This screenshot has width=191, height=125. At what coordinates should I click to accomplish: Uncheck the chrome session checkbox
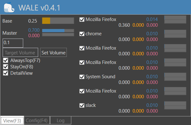click(82, 34)
